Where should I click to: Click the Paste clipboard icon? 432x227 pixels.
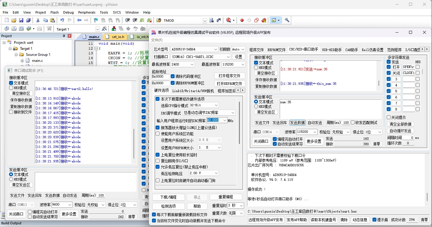pos(53,20)
